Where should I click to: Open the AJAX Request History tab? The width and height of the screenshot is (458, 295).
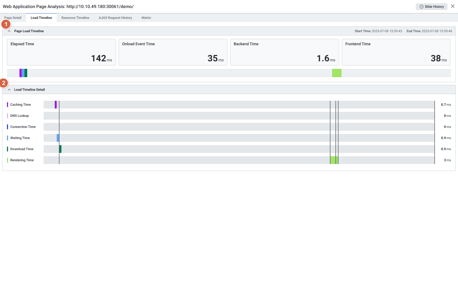(x=115, y=18)
